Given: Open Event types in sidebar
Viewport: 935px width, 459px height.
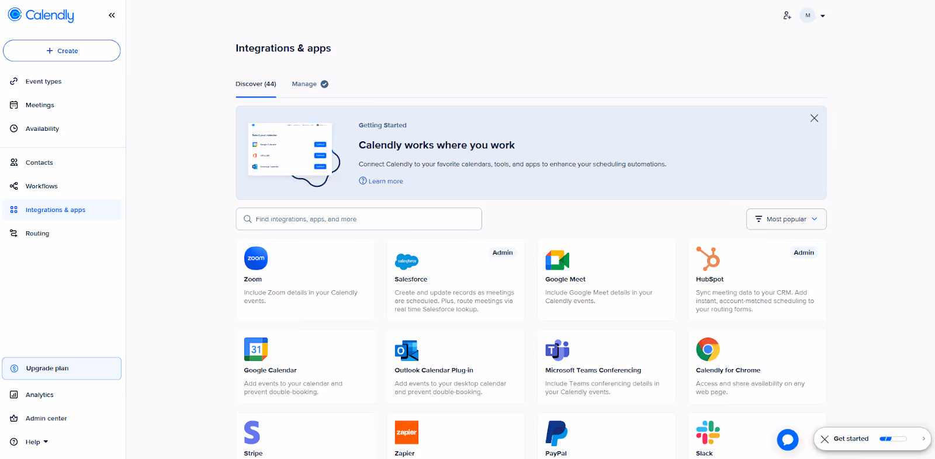Looking at the screenshot, I should (43, 81).
